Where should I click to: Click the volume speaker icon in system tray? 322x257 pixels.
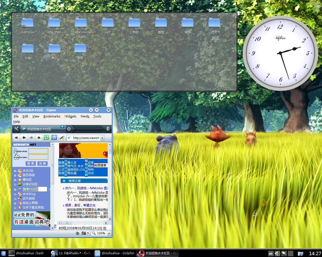click(277, 253)
